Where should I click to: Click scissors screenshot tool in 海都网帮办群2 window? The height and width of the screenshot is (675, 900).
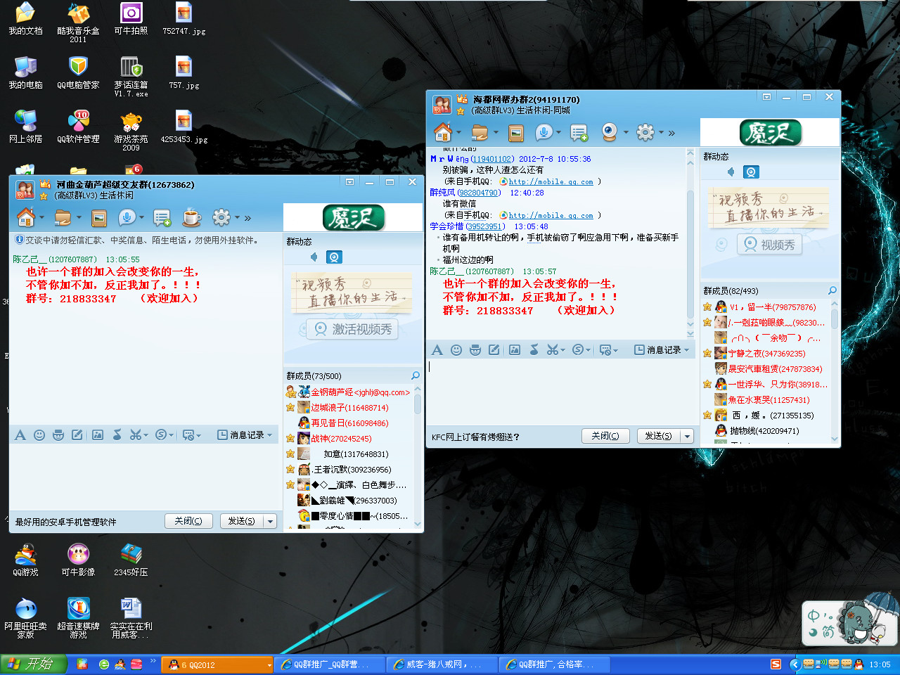pos(552,350)
